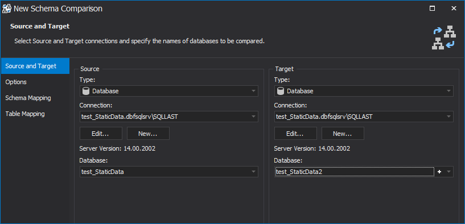The width and height of the screenshot is (465, 224).
Task: Expand the Source Type dropdown
Action: (x=253, y=91)
